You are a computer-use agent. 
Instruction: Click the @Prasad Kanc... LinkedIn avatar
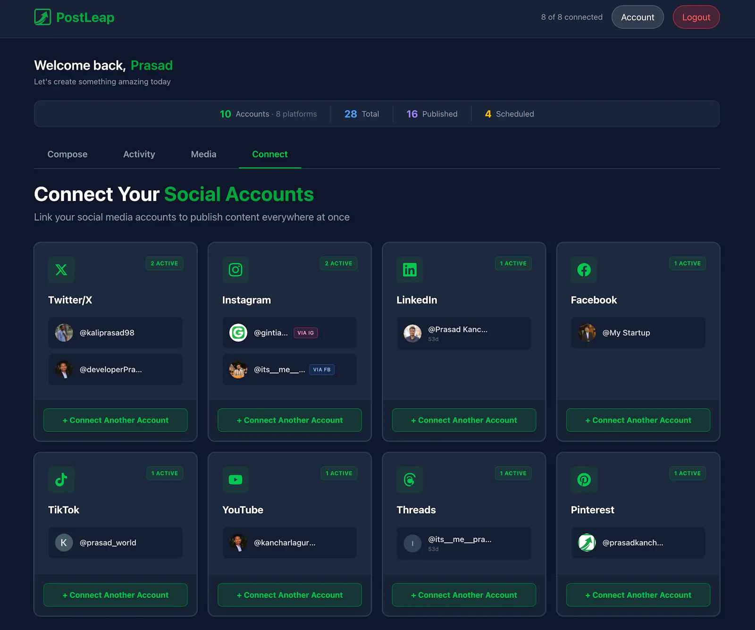[x=412, y=333]
